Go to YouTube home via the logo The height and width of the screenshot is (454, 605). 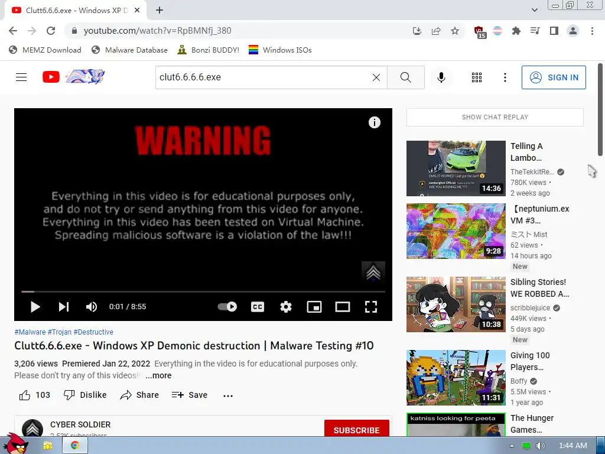(x=74, y=77)
